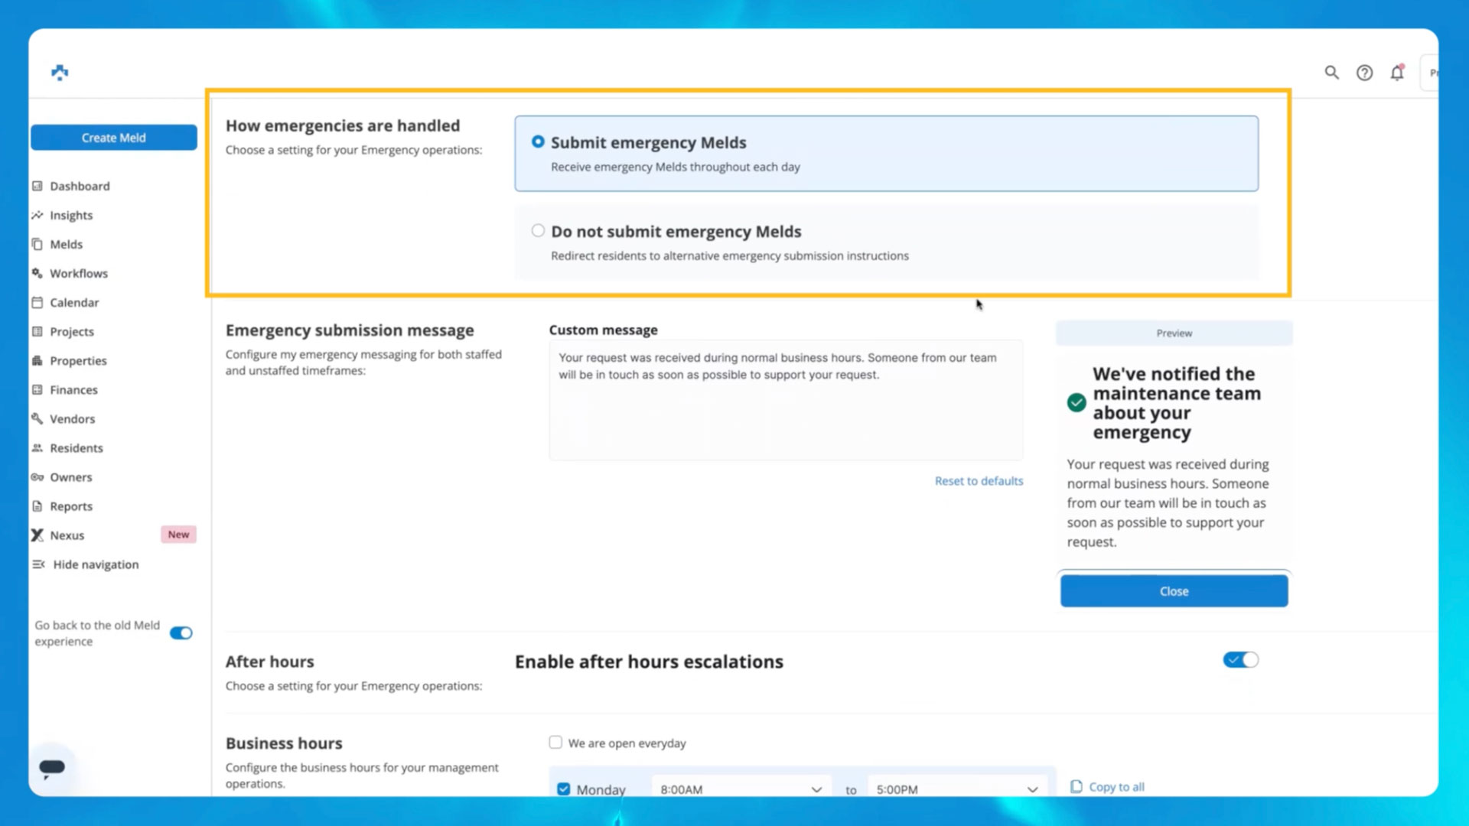Click the Create Meld button
This screenshot has height=826, width=1469.
[x=114, y=138]
